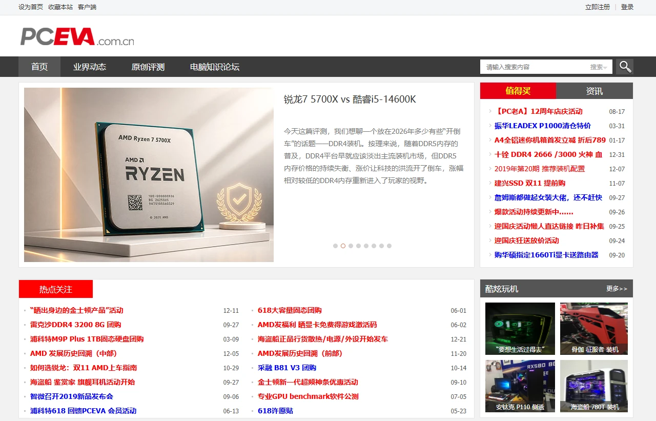Open 雷克沙DDR4 3200 8G 团购 article

tap(76, 325)
